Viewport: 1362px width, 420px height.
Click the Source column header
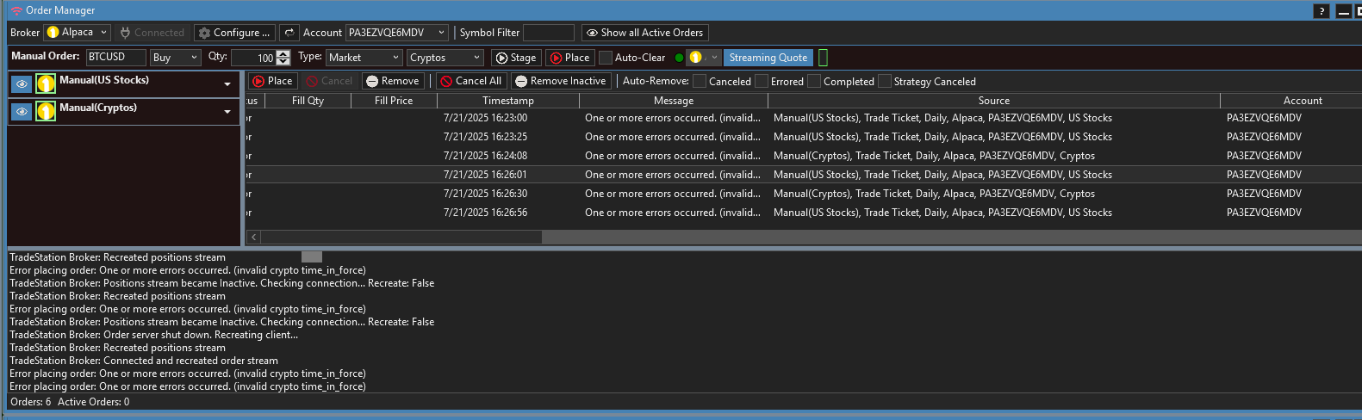[993, 101]
